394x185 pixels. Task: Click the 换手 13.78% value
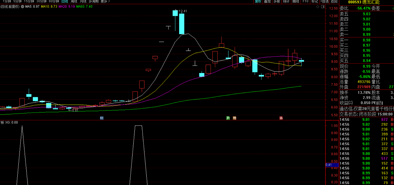[x=364, y=92]
